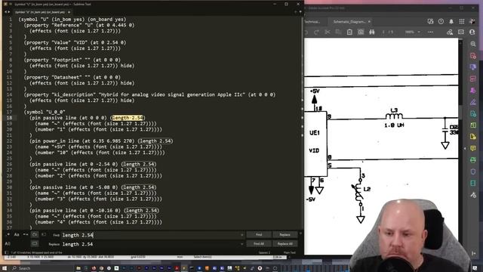Toggle whole word matching in find panel
The width and height of the screenshot is (483, 272).
point(26,235)
